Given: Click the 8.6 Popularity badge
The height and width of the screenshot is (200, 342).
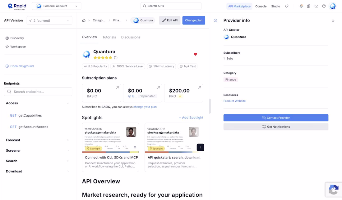Looking at the screenshot, I should pos(95,66).
